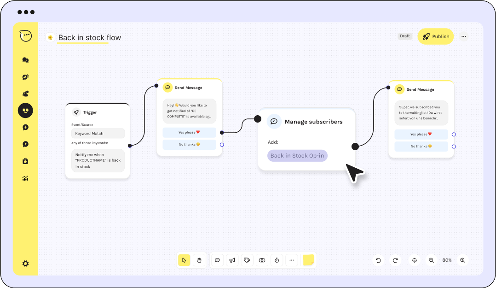Zoom in on the canvas

click(x=462, y=260)
